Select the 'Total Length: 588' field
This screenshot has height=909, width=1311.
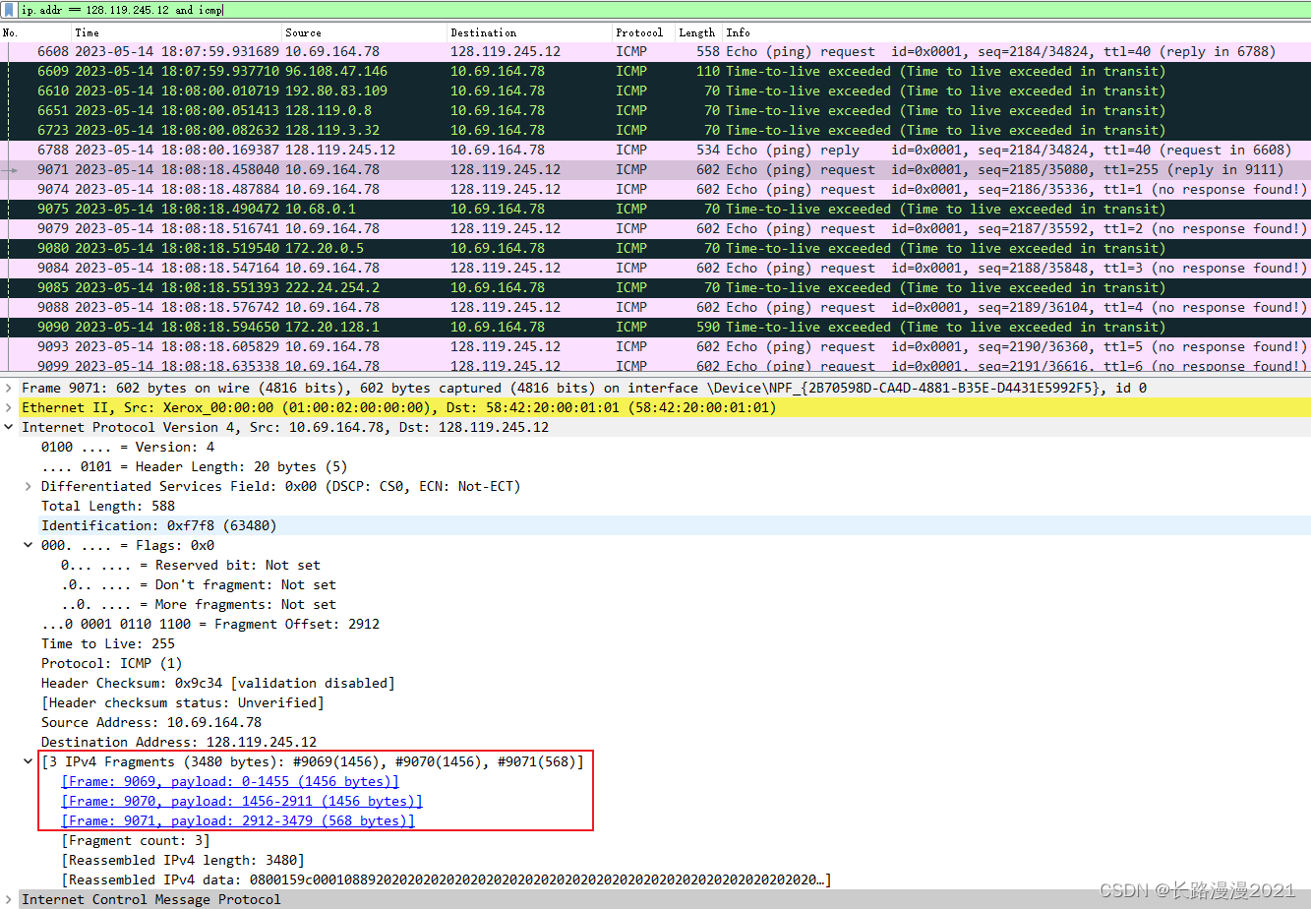108,506
